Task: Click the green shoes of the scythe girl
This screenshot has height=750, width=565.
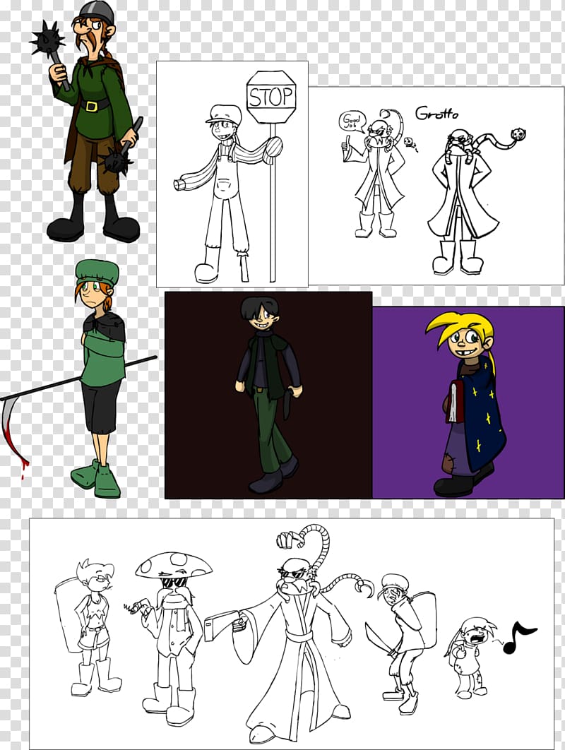Action: (x=97, y=478)
